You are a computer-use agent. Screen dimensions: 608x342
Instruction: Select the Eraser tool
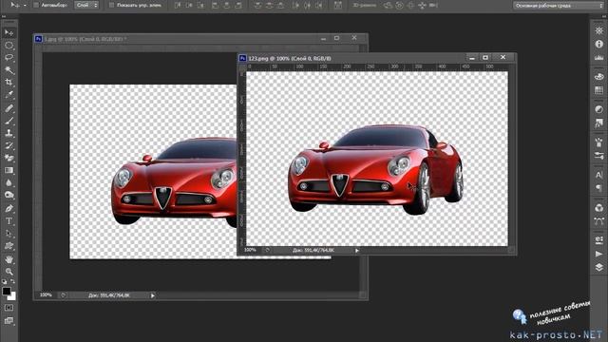point(9,158)
